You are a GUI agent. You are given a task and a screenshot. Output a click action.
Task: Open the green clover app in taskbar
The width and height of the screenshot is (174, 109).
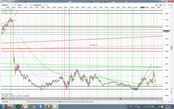coord(18,107)
